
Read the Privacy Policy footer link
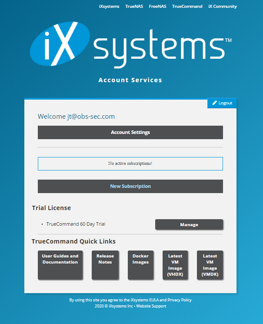click(180, 300)
